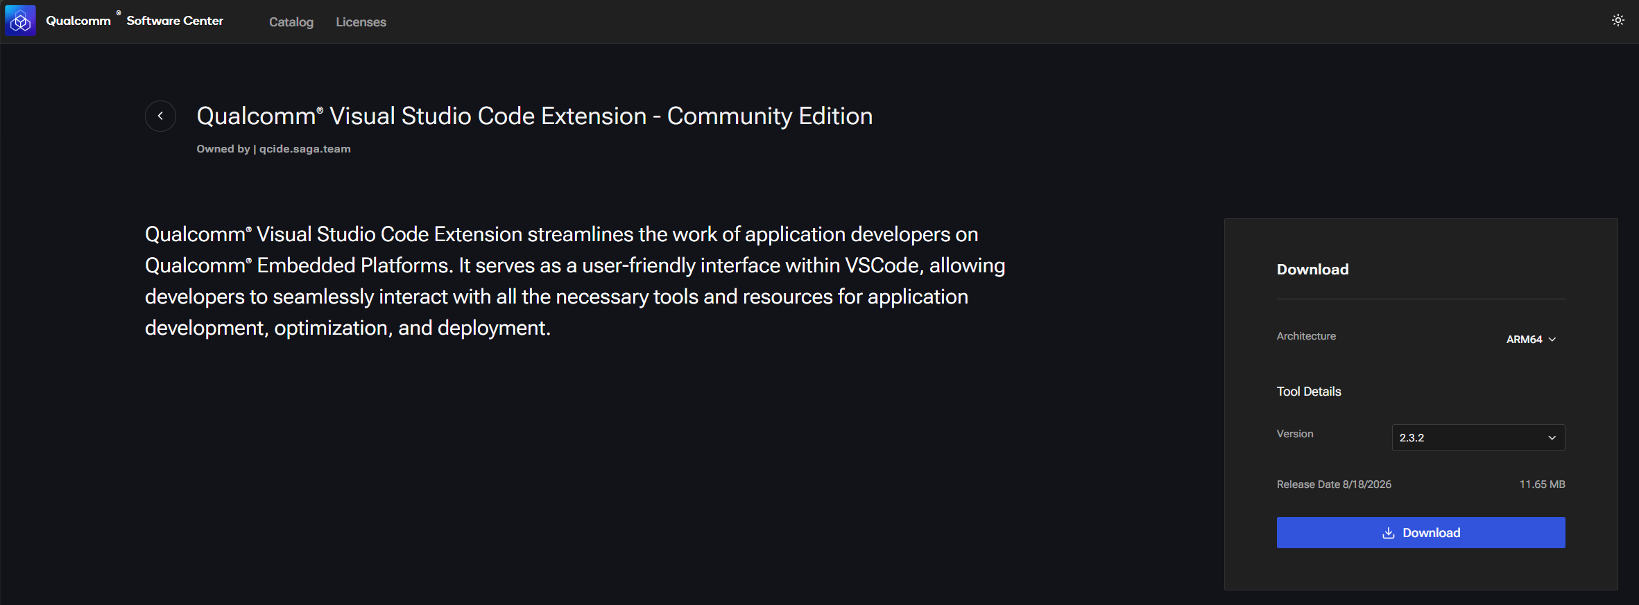Screen dimensions: 1639x605
Task: Click the Download panel heading
Action: (1312, 270)
